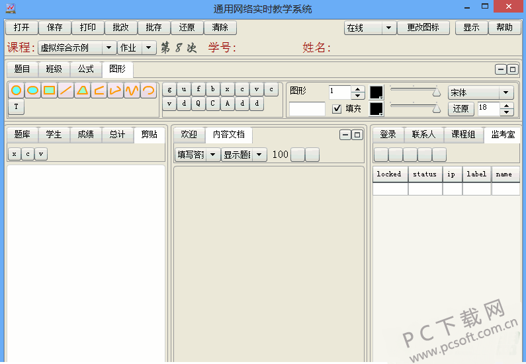This screenshot has height=364, width=526.
Task: Open the fill color swatch beside 填充
Action: 376,109
